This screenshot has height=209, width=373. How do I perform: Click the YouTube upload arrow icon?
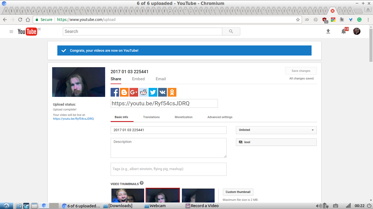(x=328, y=31)
